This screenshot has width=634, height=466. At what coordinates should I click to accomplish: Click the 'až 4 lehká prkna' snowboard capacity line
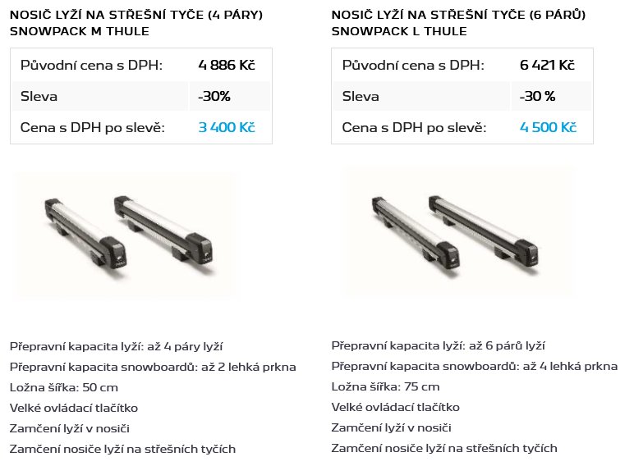coord(475,366)
